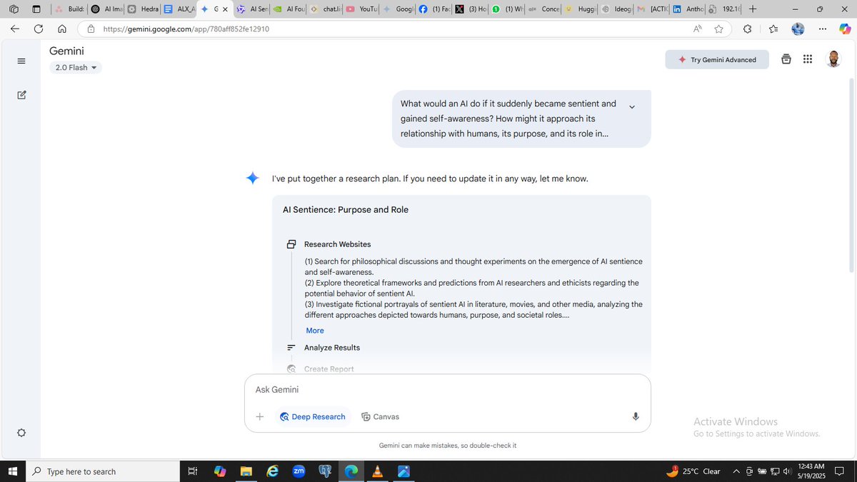857x482 pixels.
Task: Click the microphone icon in prompt box
Action: pyautogui.click(x=636, y=416)
